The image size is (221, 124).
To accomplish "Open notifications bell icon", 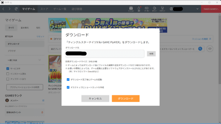I will (139, 9).
